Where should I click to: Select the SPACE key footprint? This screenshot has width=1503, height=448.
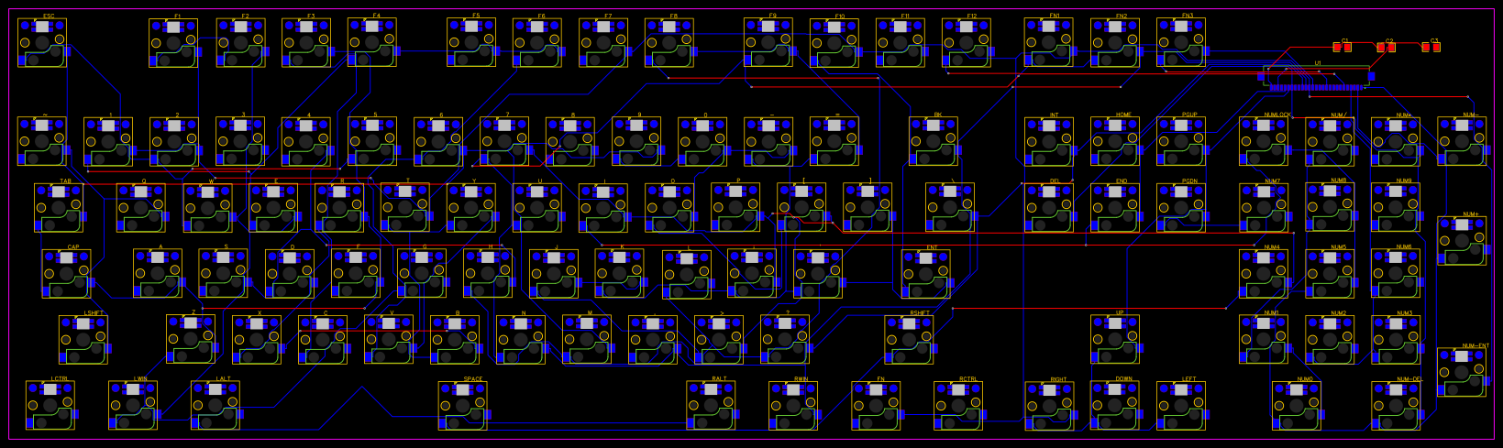pyautogui.click(x=463, y=406)
